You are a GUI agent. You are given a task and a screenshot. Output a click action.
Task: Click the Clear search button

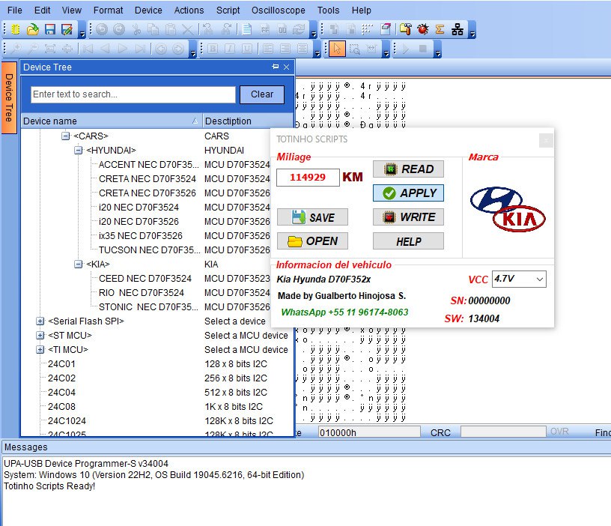click(x=261, y=94)
